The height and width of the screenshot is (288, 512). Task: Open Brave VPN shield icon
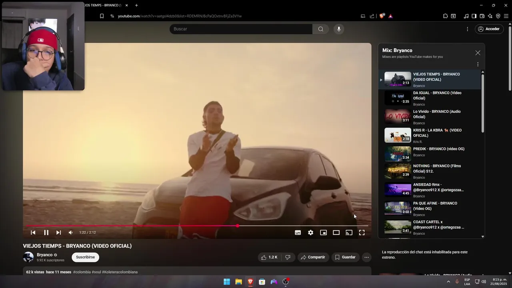click(x=498, y=16)
